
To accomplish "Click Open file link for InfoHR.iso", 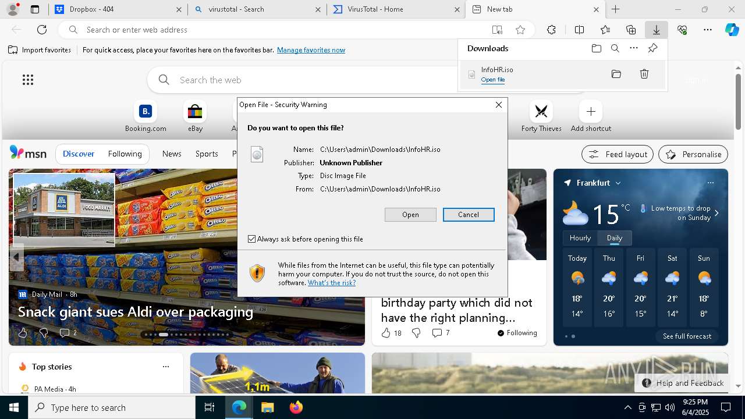I will [x=493, y=80].
